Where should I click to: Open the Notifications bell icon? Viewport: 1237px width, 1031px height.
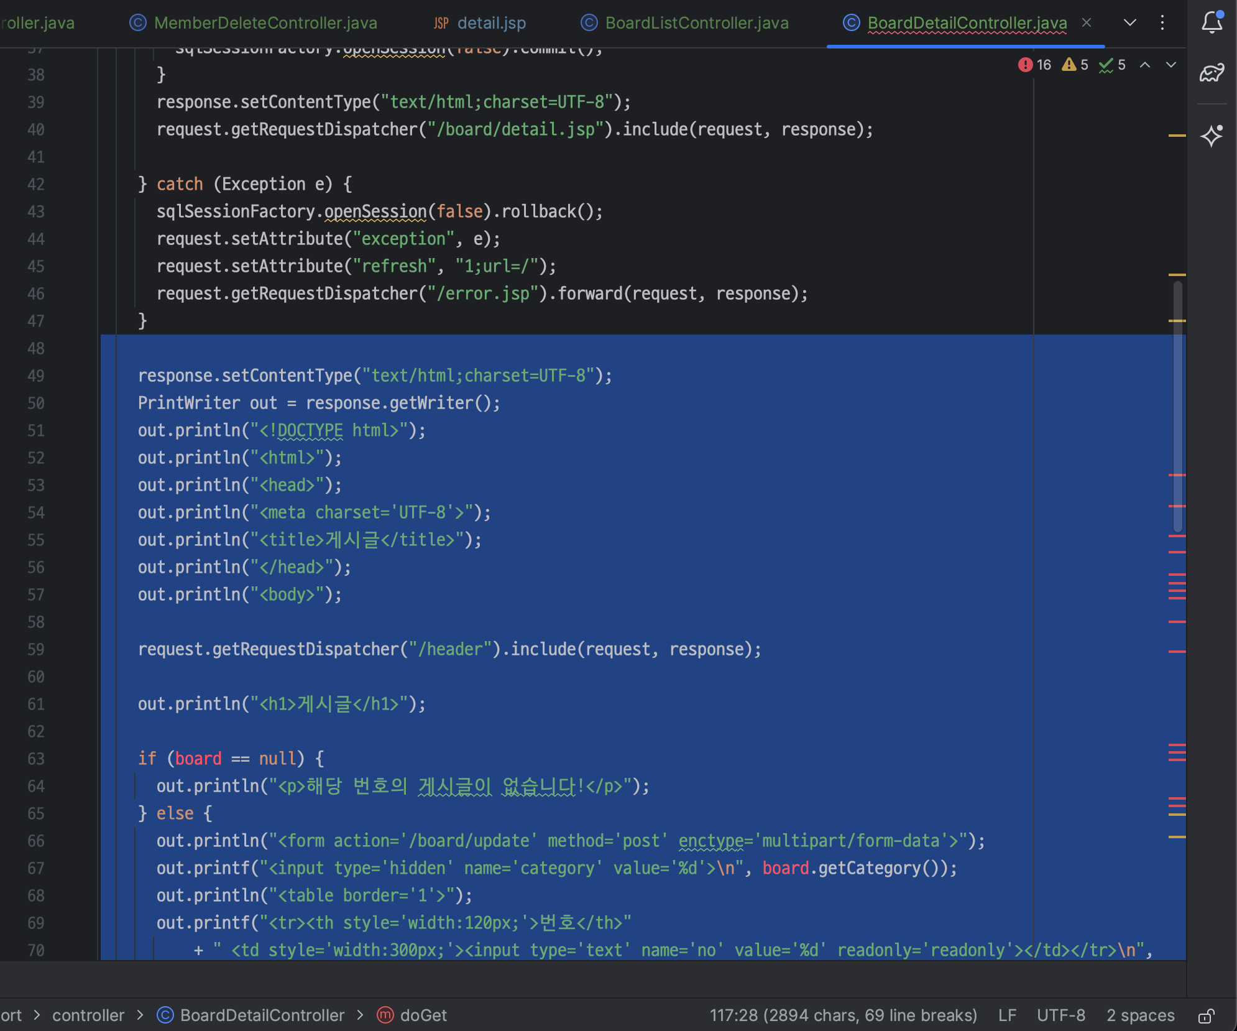tap(1212, 23)
